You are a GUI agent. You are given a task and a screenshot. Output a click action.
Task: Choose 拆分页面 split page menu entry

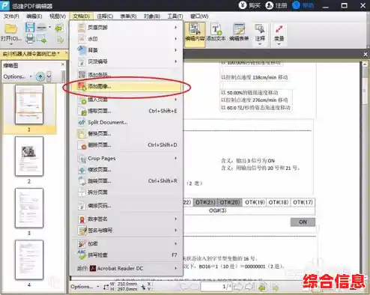[126, 192]
